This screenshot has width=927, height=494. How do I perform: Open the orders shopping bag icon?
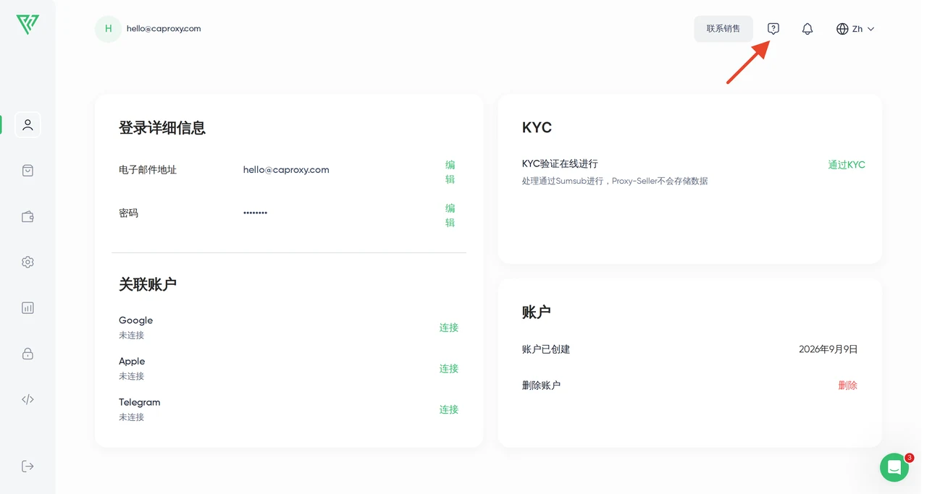point(28,171)
